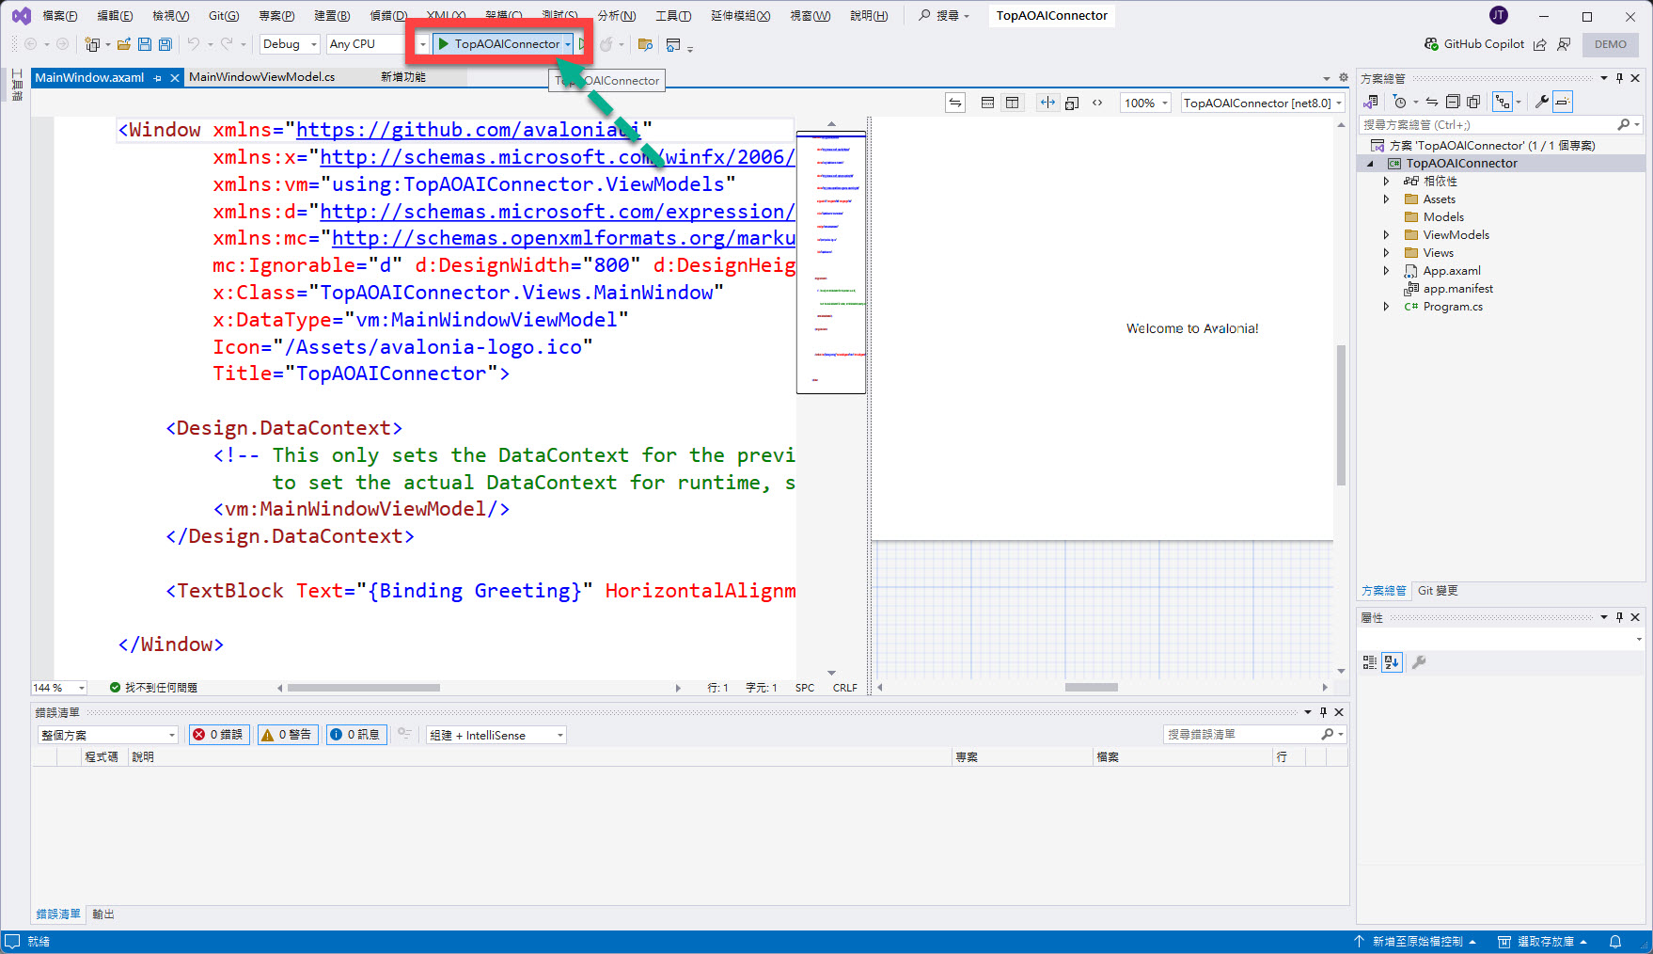Click 新增至原始檔控制 in status bar

pyautogui.click(x=1415, y=942)
